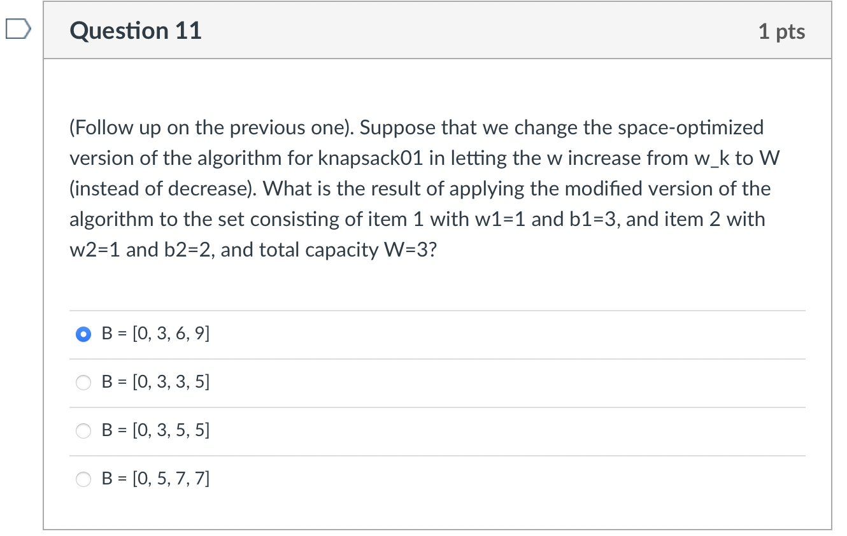Image resolution: width=847 pixels, height=536 pixels.
Task: Click the answer text [0, 5, 7, 7]
Action: coord(155,479)
